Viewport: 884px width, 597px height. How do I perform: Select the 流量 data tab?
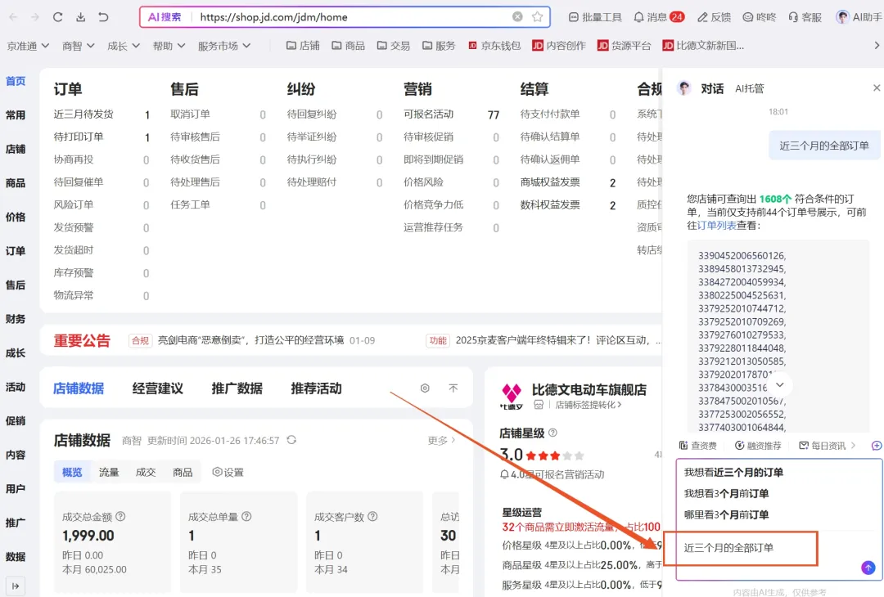109,472
